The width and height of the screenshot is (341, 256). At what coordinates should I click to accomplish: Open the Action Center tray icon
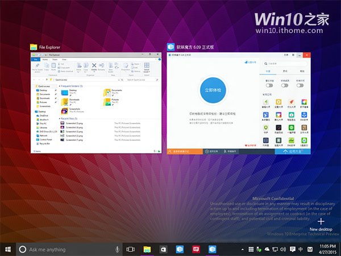click(293, 250)
